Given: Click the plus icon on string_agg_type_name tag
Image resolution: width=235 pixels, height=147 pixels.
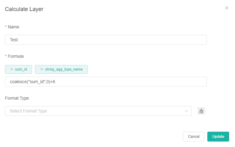Looking at the screenshot, I should (x=42, y=69).
